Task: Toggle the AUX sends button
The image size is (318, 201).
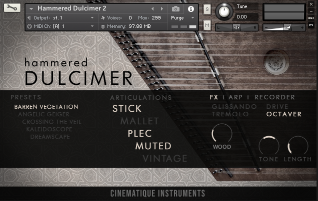Action: pyautogui.click(x=311, y=18)
